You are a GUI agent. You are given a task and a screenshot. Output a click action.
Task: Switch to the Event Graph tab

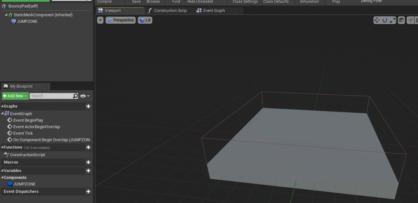213,10
